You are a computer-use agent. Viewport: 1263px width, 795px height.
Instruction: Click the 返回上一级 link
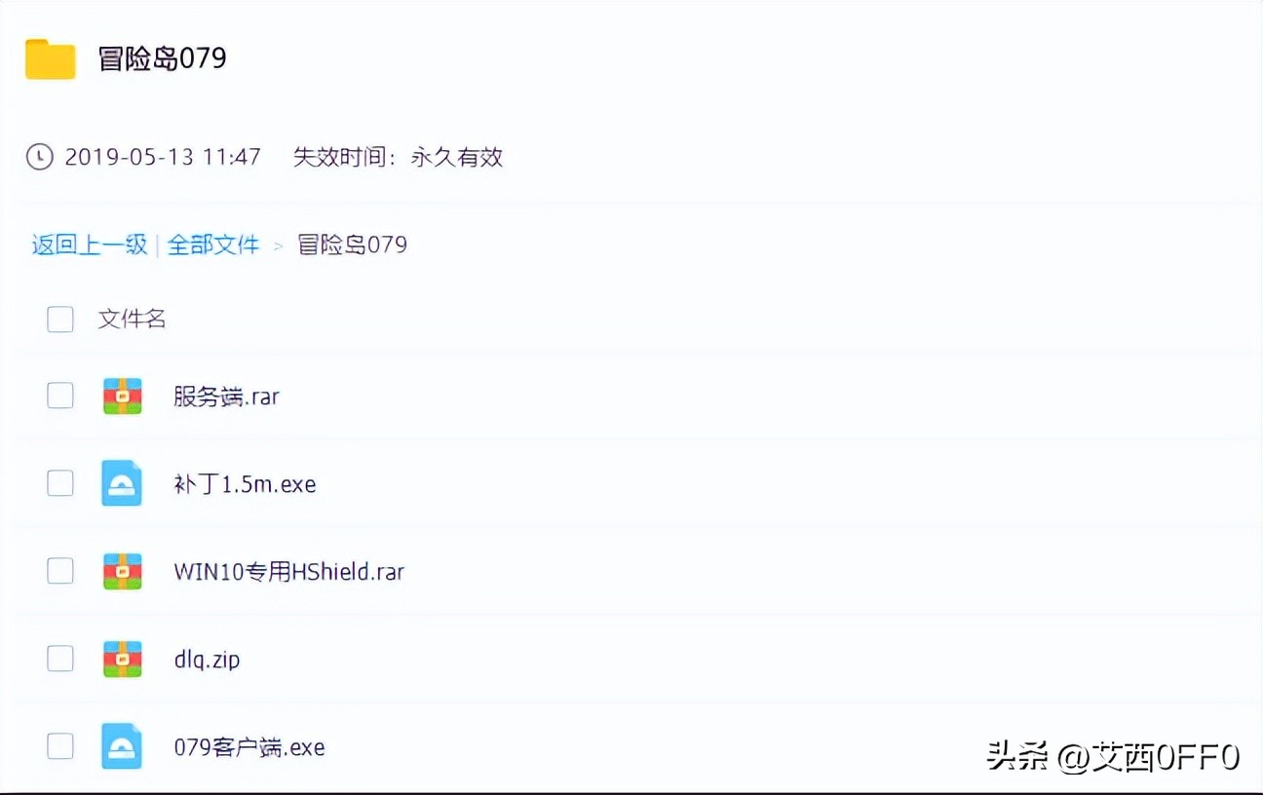[x=89, y=246]
